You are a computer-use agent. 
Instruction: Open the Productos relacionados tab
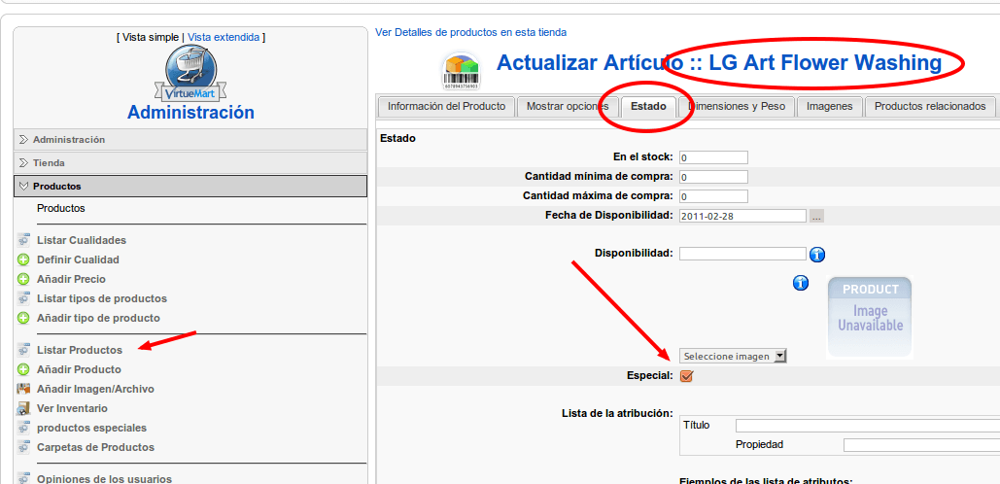[930, 107]
